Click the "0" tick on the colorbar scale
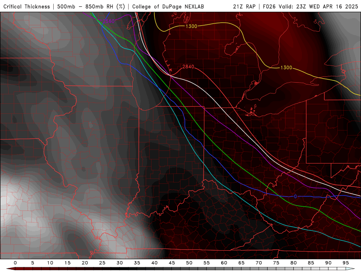 click(15, 263)
